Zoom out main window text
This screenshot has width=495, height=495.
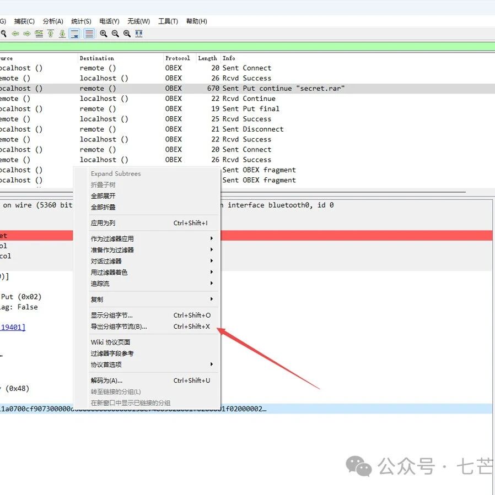pyautogui.click(x=115, y=34)
